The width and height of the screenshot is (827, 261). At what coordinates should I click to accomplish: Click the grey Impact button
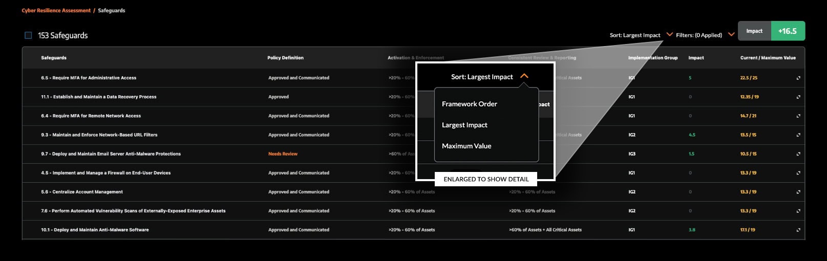754,31
